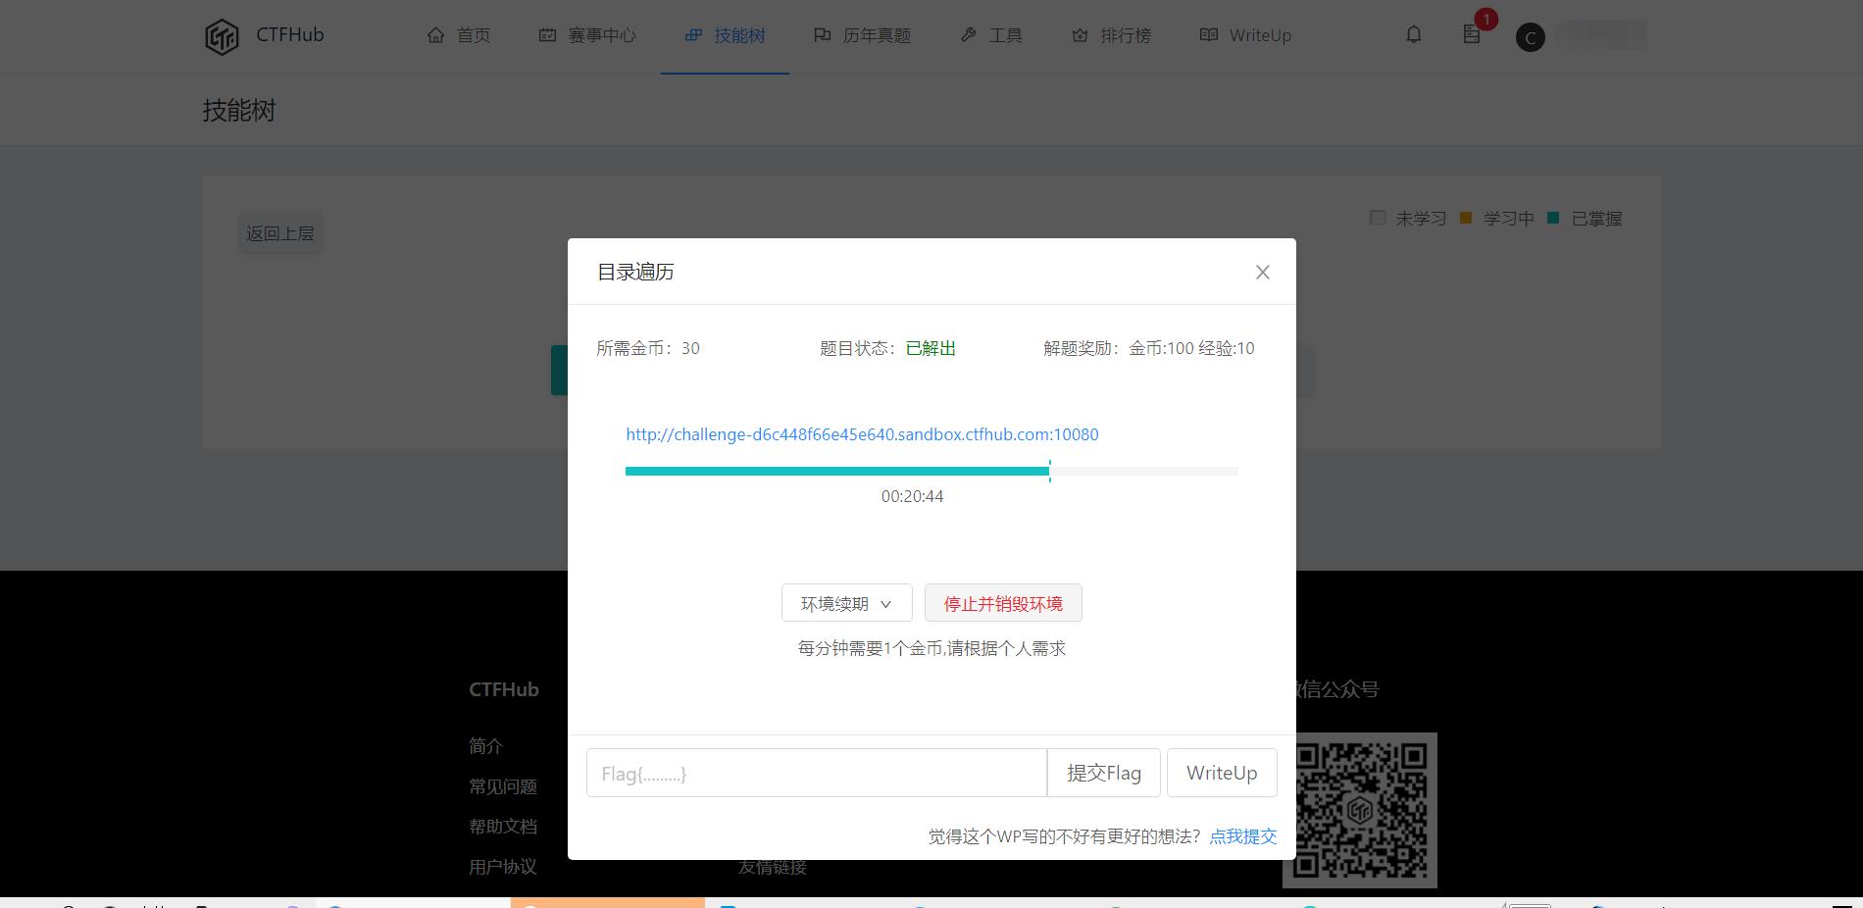Open the WriteUp navigation tab
Image resolution: width=1863 pixels, height=908 pixels.
[x=1245, y=35]
